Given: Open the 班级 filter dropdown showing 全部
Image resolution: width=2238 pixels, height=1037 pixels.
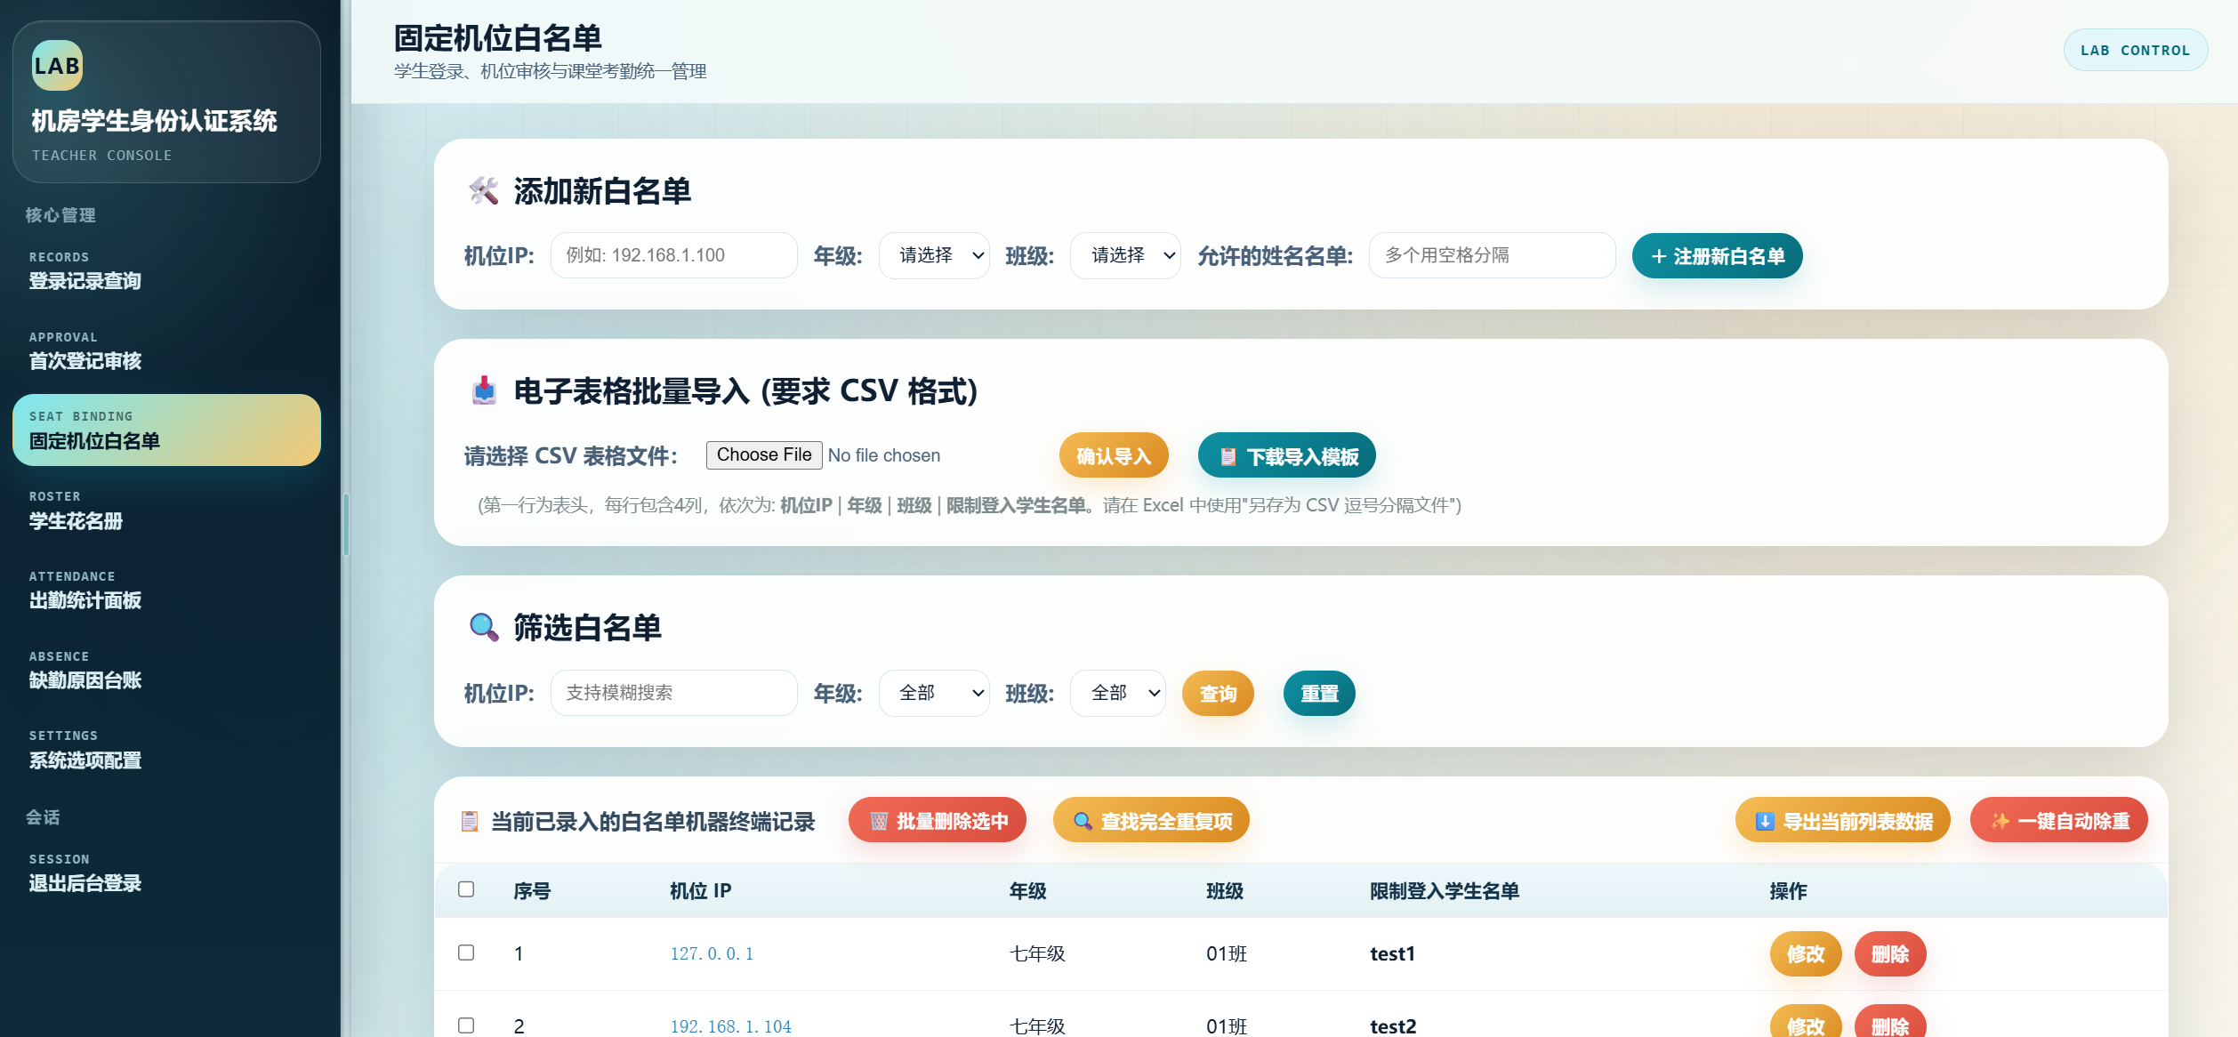Looking at the screenshot, I should (x=1117, y=693).
